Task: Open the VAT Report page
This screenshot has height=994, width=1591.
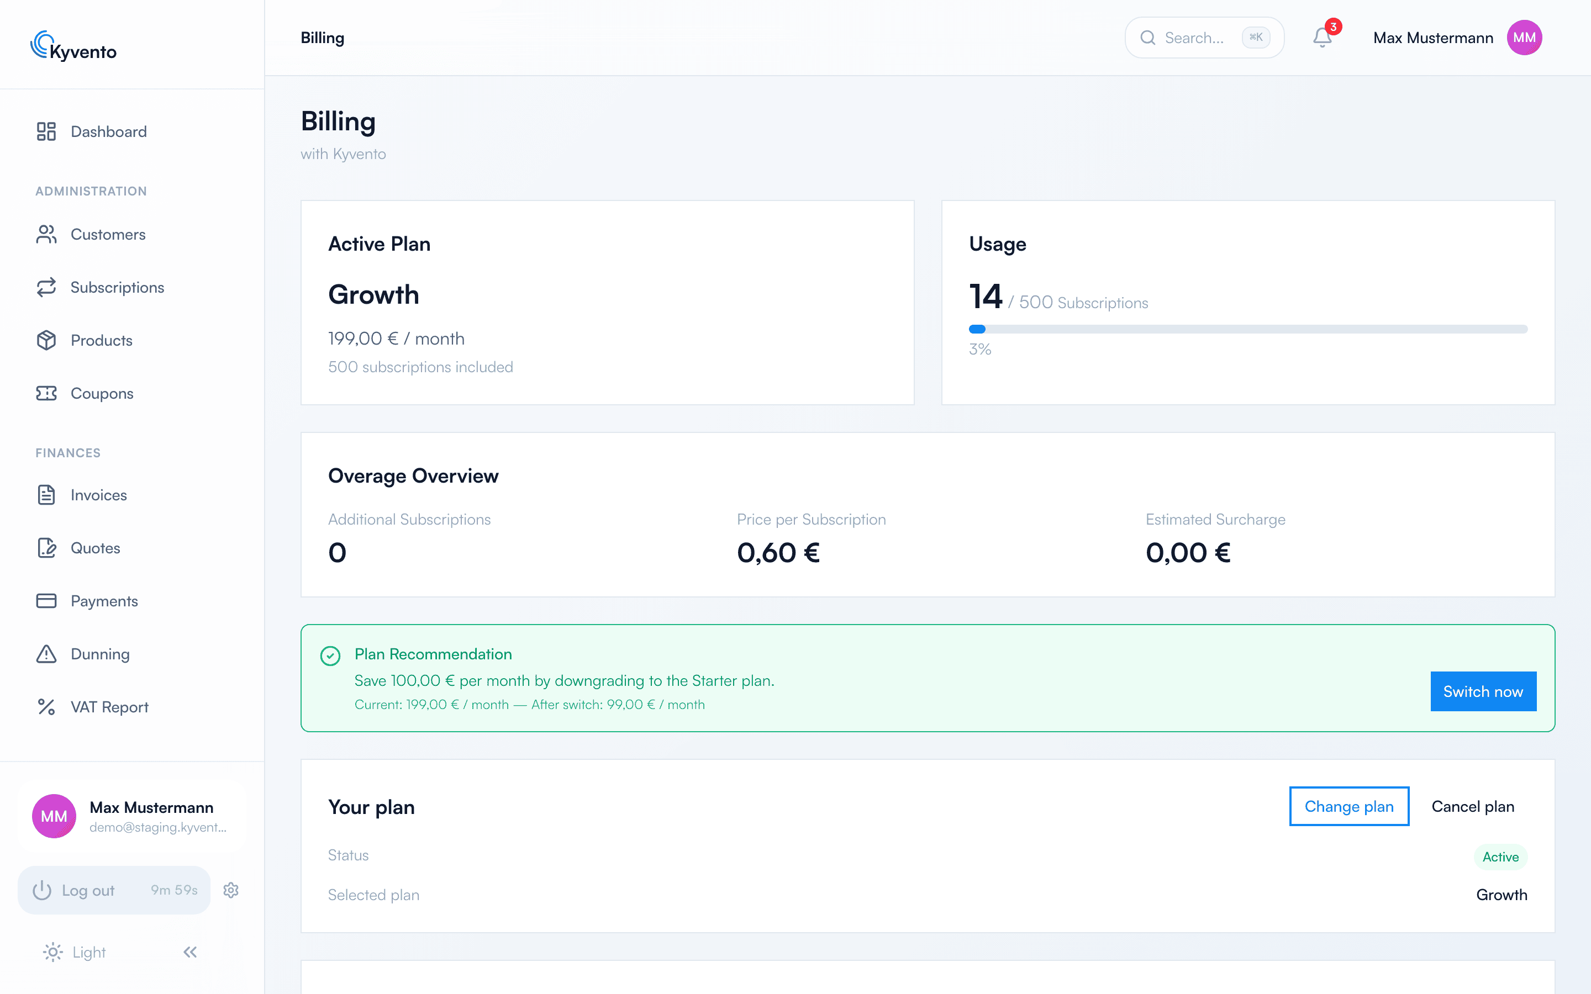Action: tap(109, 707)
